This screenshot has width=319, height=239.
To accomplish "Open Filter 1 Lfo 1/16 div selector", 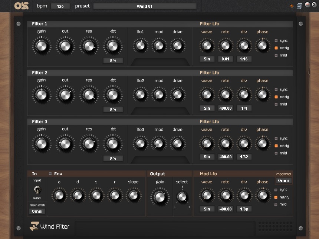I will click(x=244, y=59).
